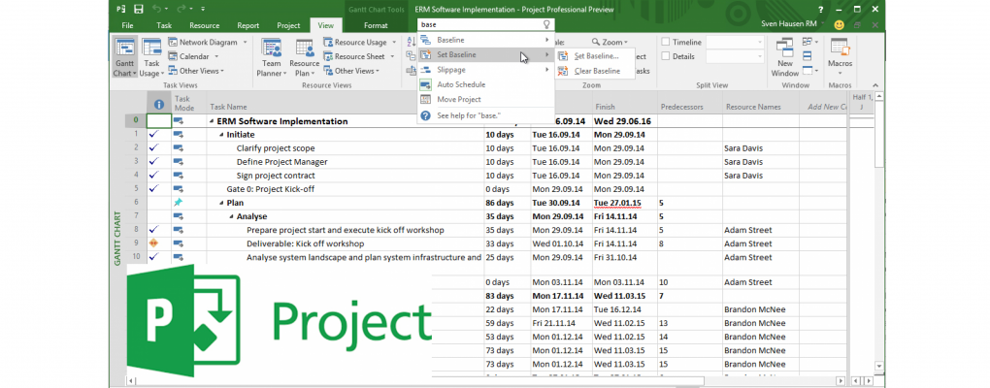Select the Network Diagram view
The image size is (990, 388).
coord(207,43)
